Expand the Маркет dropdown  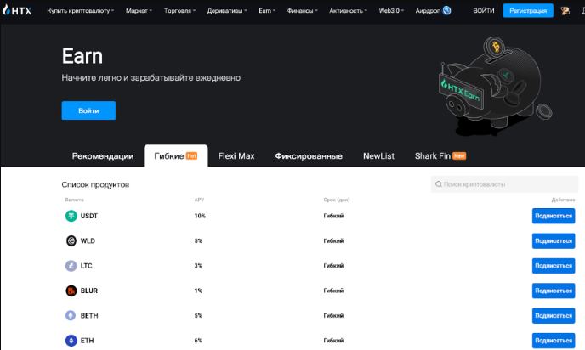click(x=139, y=11)
